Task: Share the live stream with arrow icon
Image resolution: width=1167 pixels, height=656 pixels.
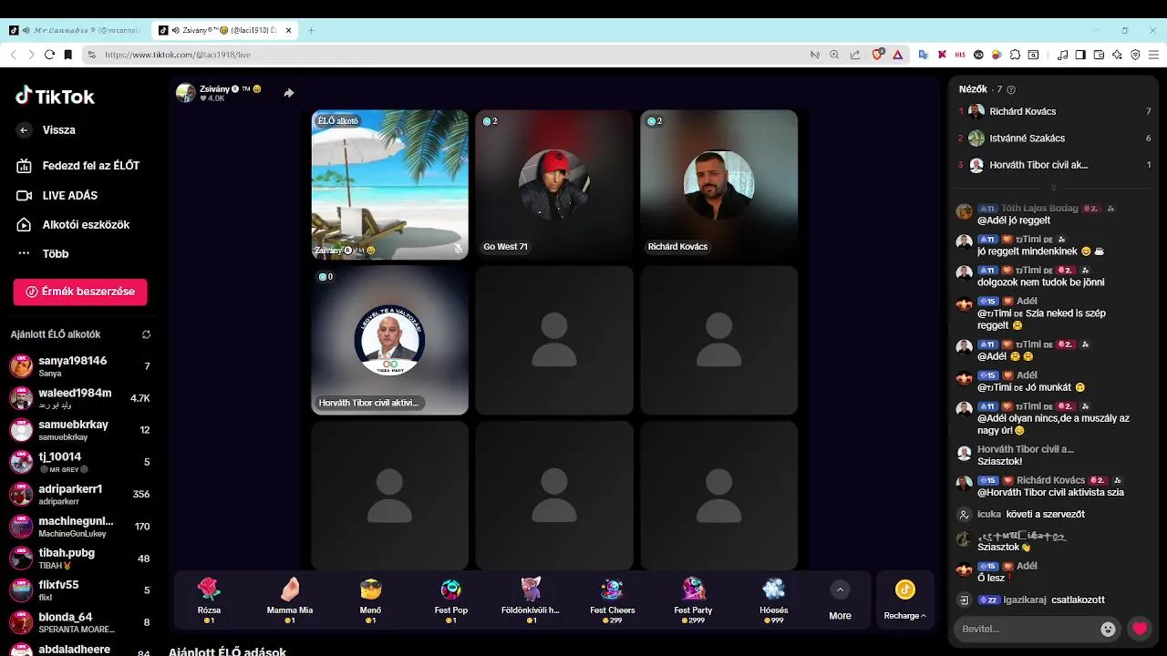Action: point(289,93)
